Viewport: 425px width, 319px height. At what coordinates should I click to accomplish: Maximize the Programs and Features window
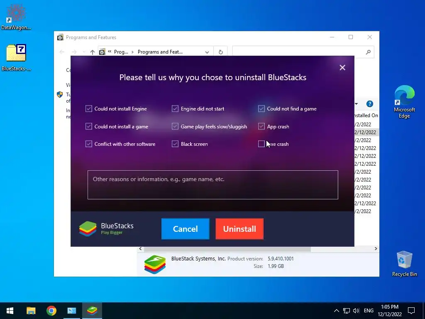351,37
